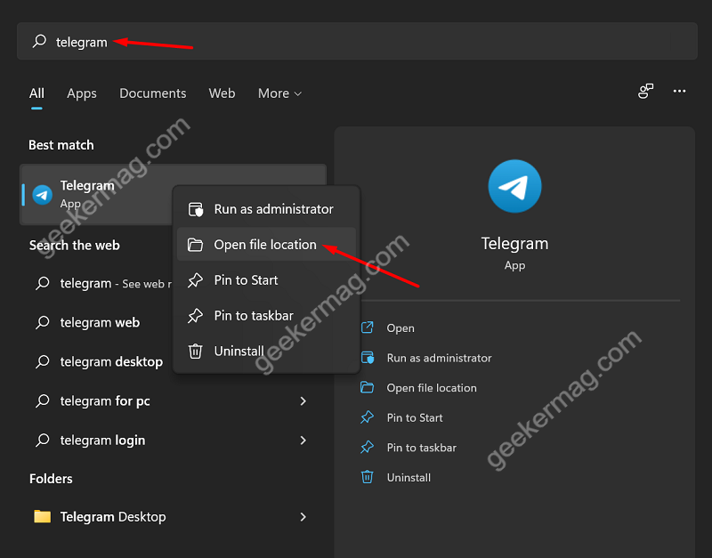Select the 'telegram desktop' search suggestion
The width and height of the screenshot is (712, 558).
coord(101,361)
